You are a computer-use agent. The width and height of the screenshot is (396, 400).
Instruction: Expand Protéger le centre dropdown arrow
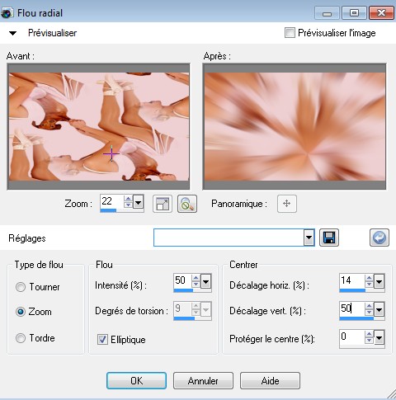379,337
